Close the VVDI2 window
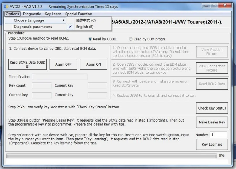Image resolution: width=236 pixels, height=169 pixels. coord(225,6)
